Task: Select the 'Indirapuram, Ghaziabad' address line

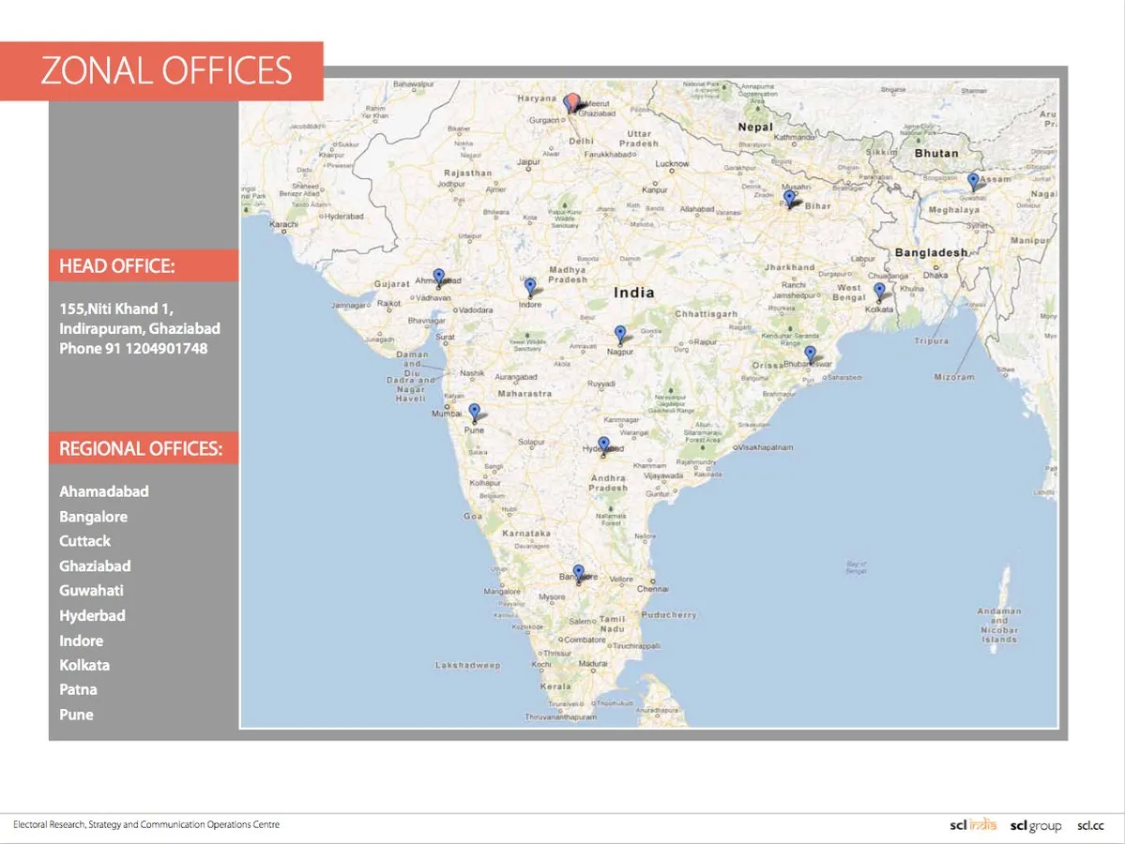Action: 140,329
